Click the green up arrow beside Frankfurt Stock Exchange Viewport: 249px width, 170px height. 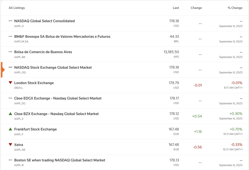point(10,129)
